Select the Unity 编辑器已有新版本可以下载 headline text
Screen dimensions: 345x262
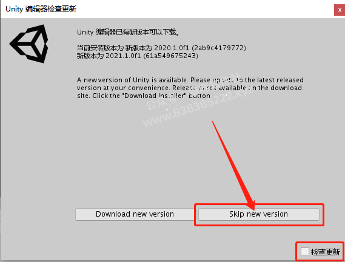tap(129, 32)
